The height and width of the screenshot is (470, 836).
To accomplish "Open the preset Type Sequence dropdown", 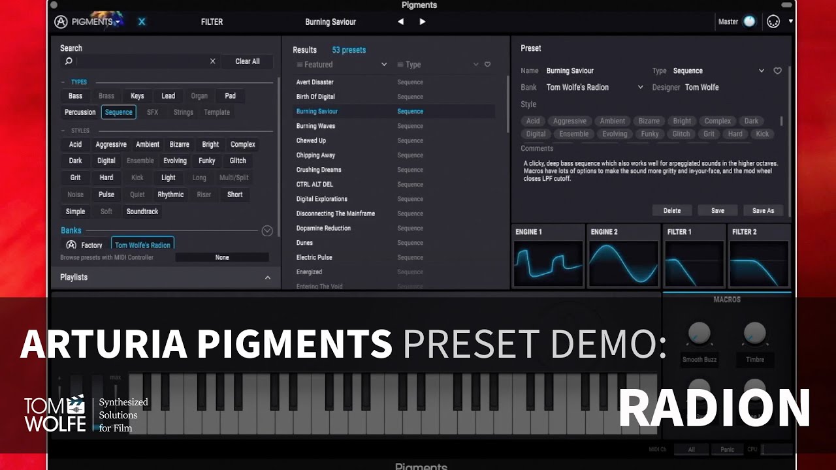I will [718, 70].
